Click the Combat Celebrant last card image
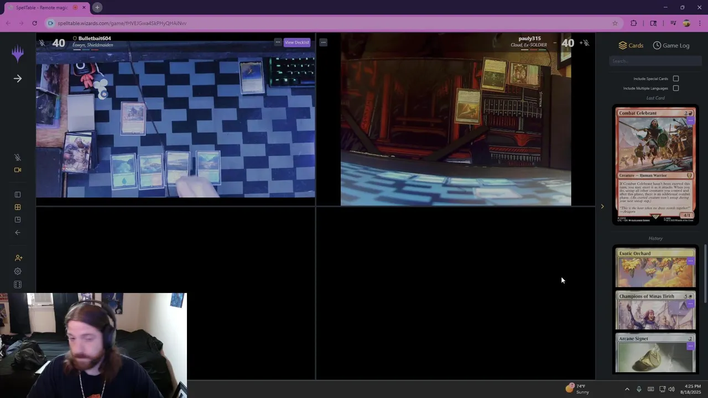The width and height of the screenshot is (708, 398). 655,166
